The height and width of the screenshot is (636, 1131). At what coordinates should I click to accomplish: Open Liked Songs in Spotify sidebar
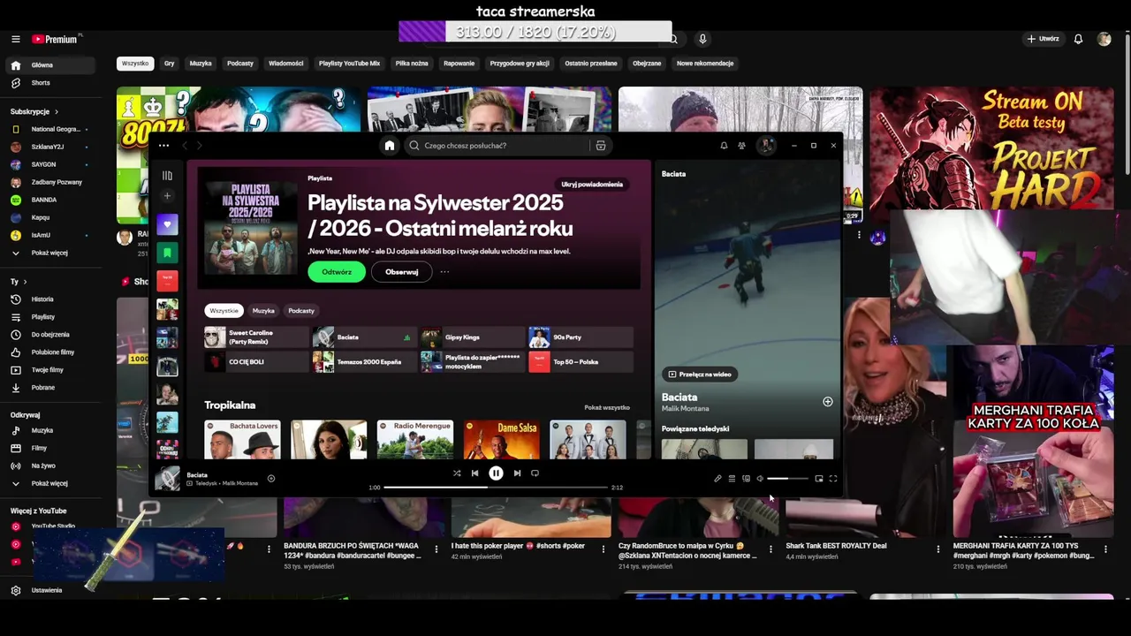pos(167,224)
